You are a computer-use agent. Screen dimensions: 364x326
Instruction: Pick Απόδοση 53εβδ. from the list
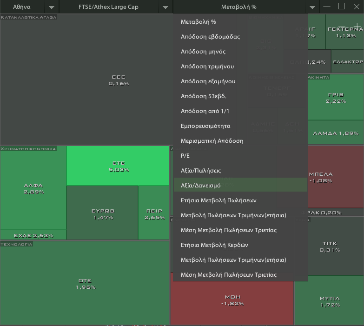click(240, 96)
